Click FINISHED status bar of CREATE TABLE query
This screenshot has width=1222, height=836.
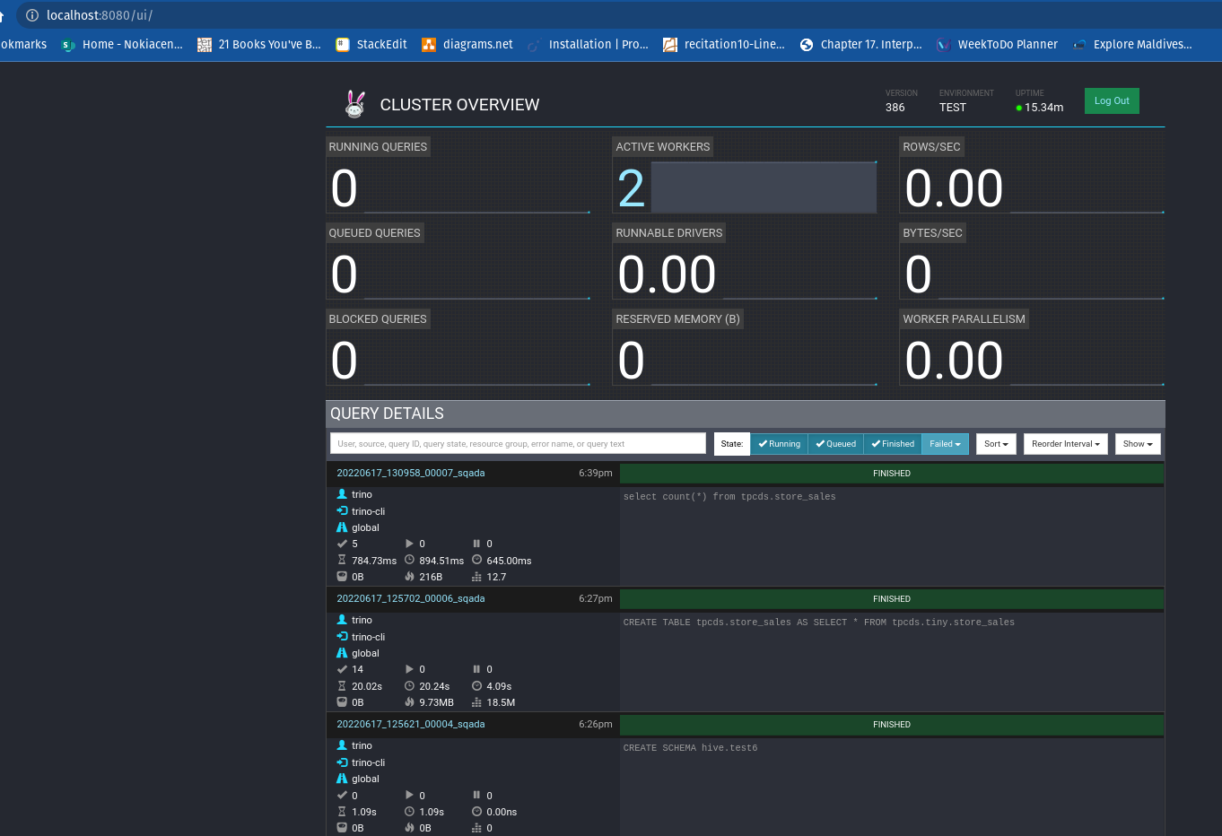pyautogui.click(x=892, y=599)
